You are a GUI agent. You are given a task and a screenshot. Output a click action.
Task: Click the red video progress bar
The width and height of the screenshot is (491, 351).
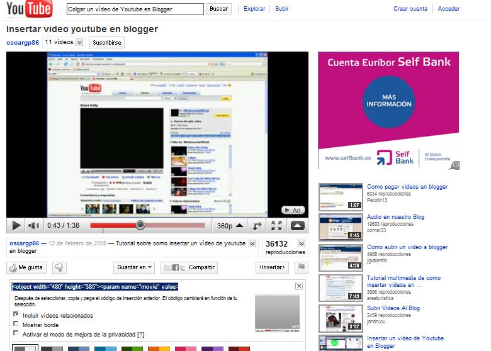[x=147, y=225]
